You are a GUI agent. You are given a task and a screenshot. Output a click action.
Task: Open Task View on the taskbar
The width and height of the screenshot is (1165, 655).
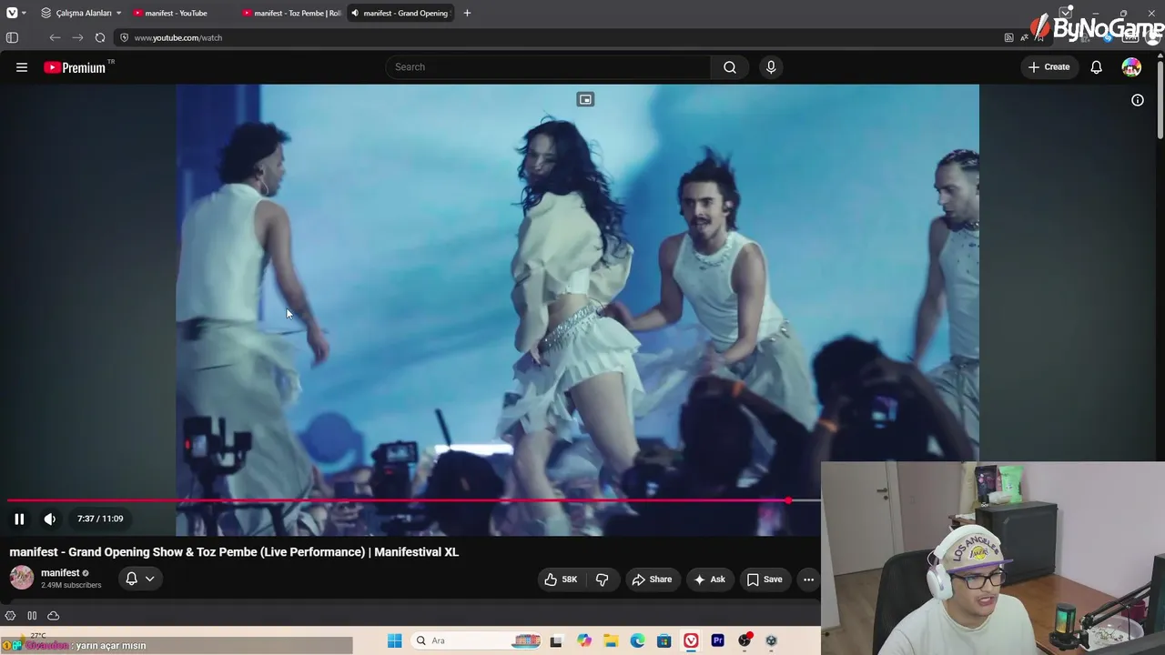pyautogui.click(x=556, y=640)
